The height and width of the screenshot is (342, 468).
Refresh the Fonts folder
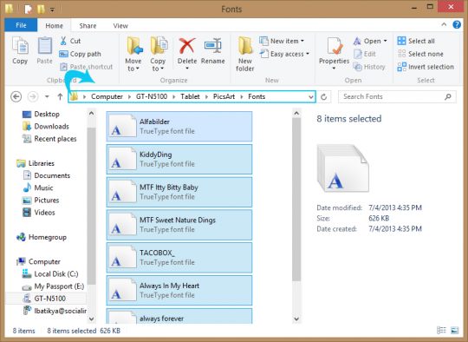click(x=324, y=97)
